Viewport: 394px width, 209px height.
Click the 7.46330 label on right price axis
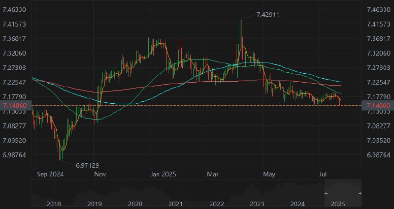377,9
